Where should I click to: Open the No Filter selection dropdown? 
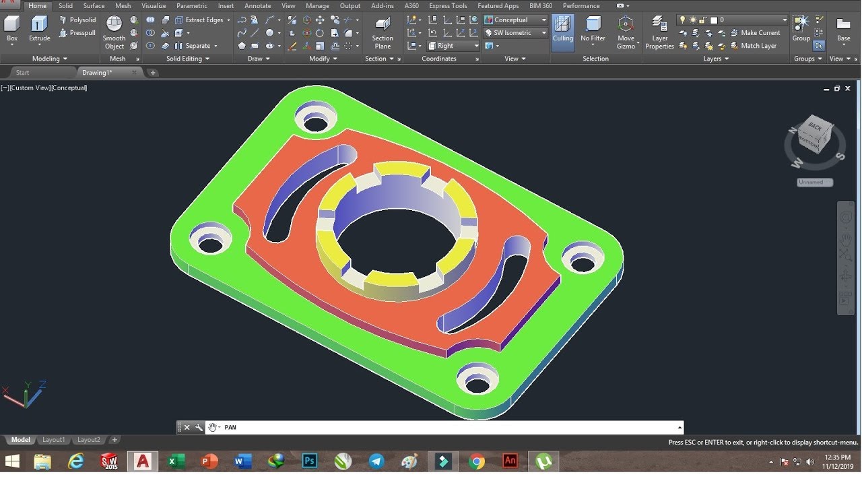pos(593,30)
